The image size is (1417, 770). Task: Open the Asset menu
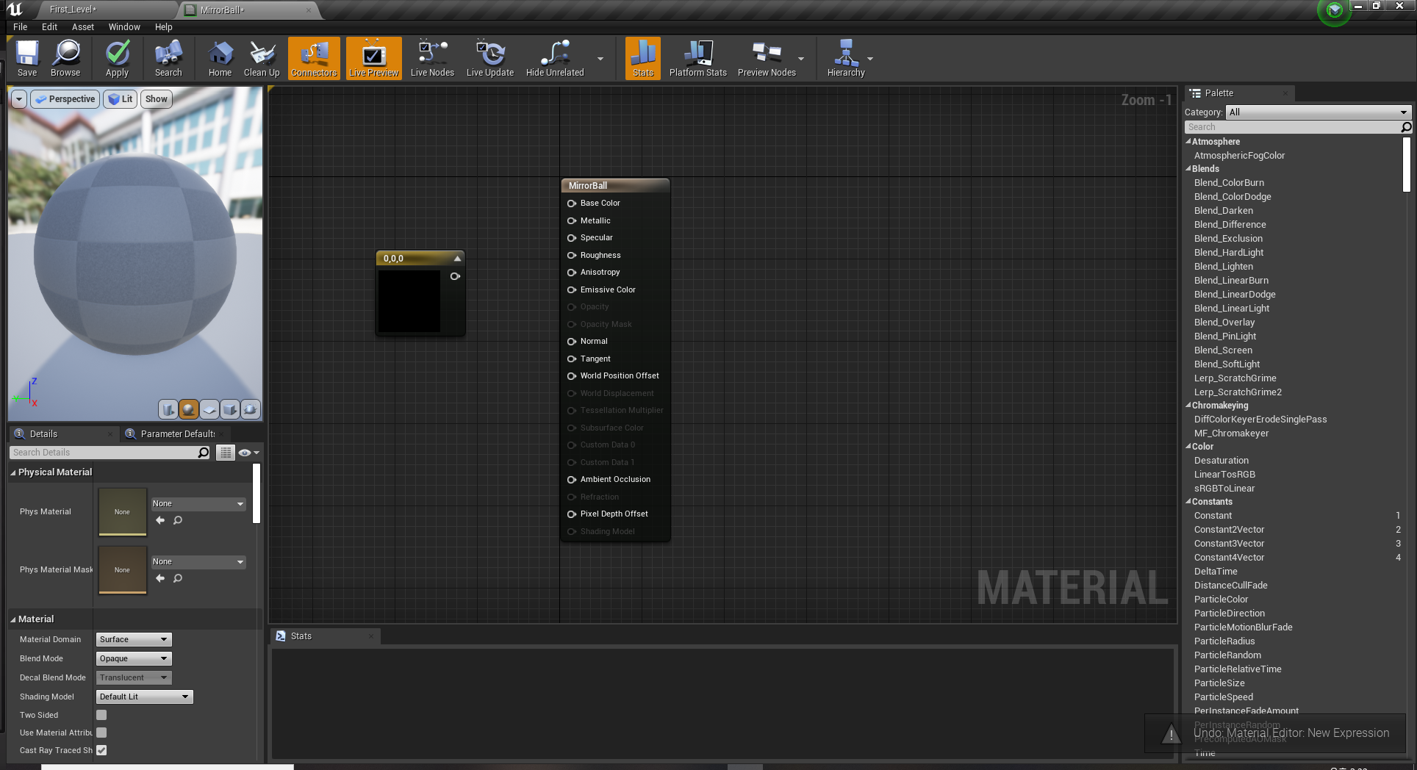pyautogui.click(x=83, y=26)
